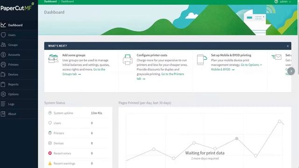Click the Recent errors label
The image size is (299, 168).
[62, 154]
